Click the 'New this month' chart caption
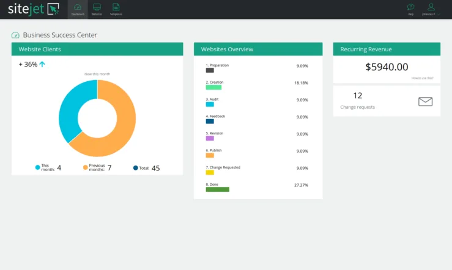Viewport: 452px width, 270px height. 97,74
